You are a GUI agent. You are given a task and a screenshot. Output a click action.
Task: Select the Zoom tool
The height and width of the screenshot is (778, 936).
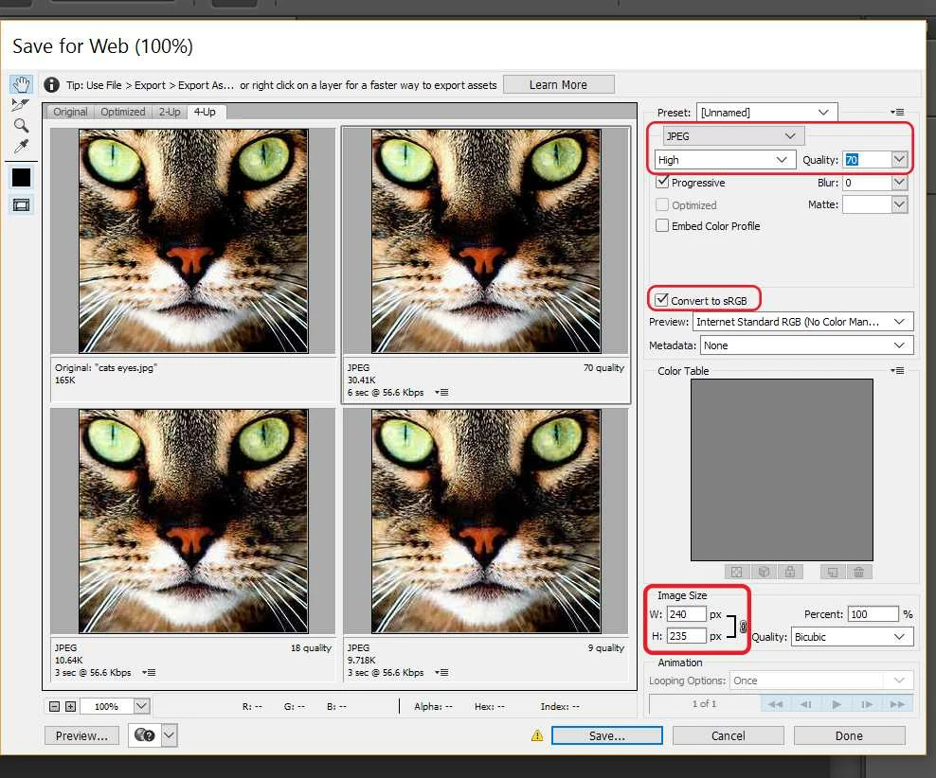(x=21, y=125)
